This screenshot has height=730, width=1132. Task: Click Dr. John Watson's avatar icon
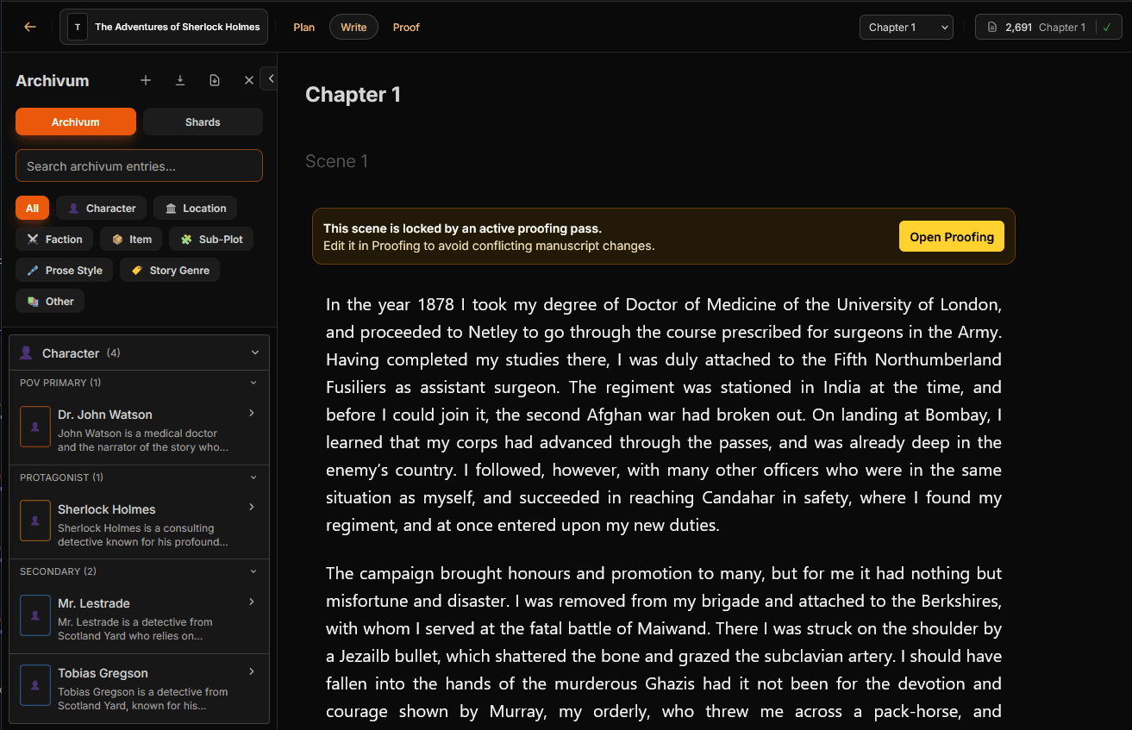tap(35, 427)
